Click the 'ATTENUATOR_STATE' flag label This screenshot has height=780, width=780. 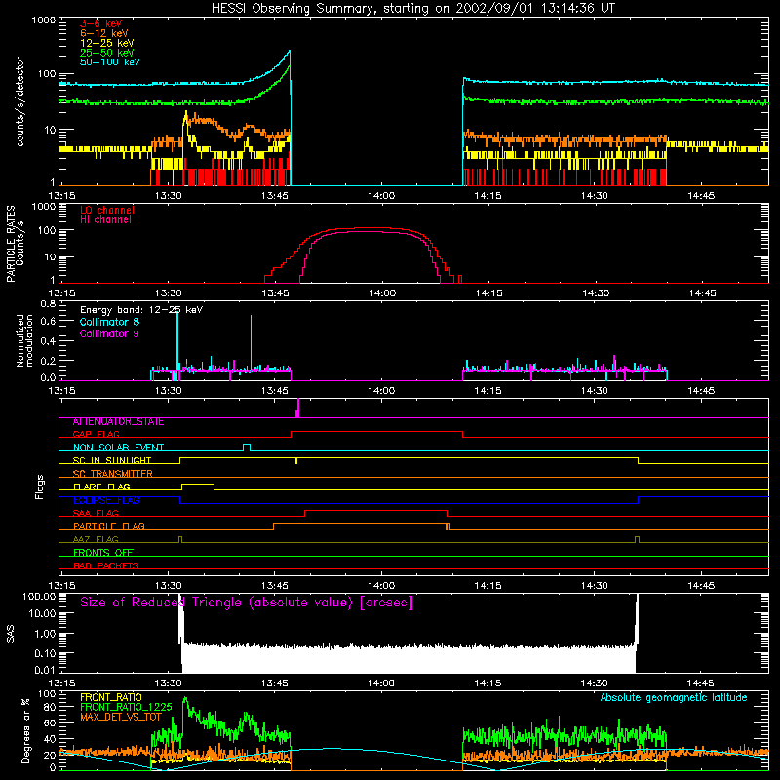pyautogui.click(x=118, y=422)
